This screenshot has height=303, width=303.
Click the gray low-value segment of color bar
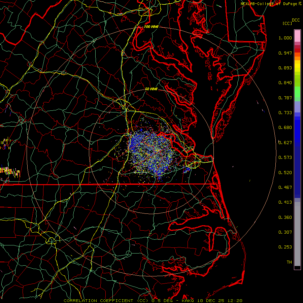[x=297, y=234]
